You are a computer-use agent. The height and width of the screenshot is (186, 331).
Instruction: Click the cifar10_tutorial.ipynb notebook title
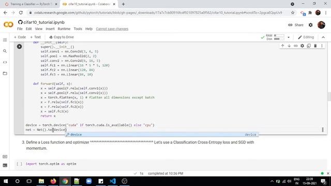tap(44, 22)
